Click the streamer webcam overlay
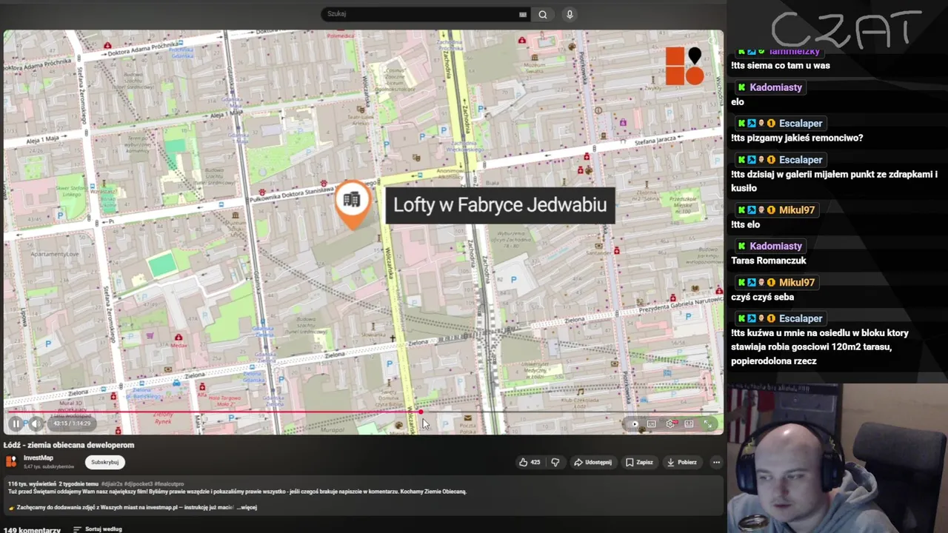Screen dimensions: 948x533 837,458
